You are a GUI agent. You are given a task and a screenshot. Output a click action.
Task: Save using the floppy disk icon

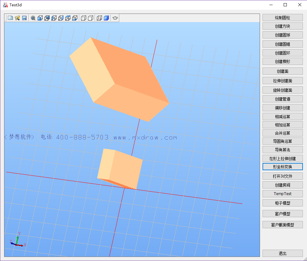[24, 18]
